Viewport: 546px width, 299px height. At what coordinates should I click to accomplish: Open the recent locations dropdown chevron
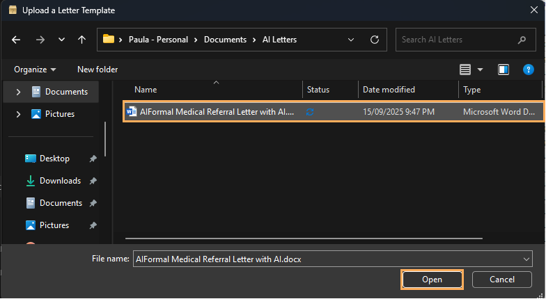click(61, 40)
